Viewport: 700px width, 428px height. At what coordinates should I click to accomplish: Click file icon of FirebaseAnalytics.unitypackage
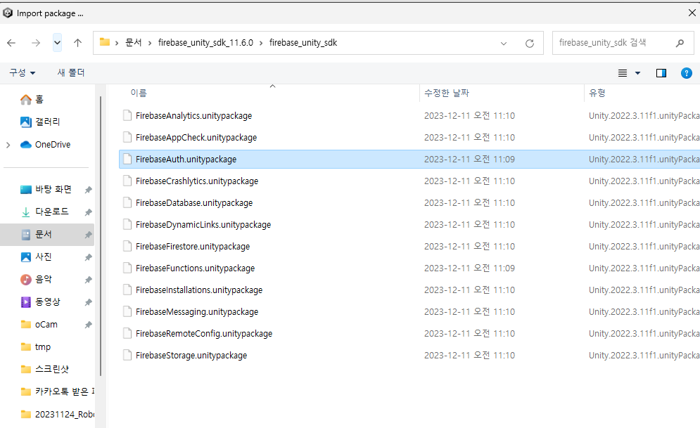127,115
